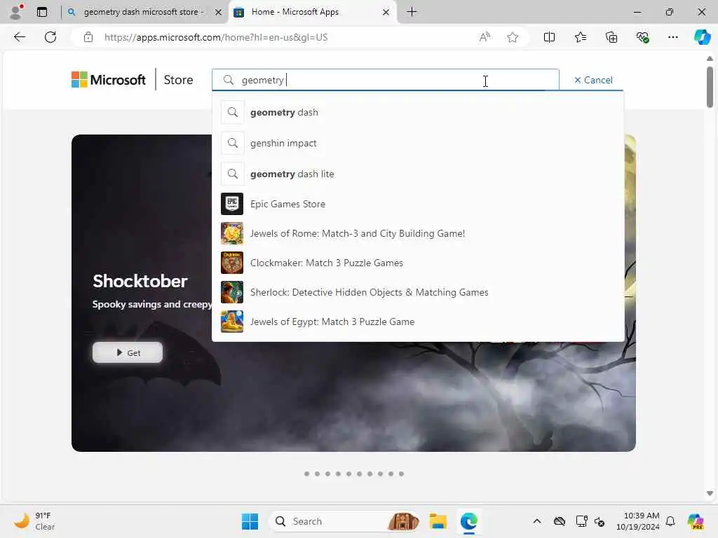View site information lock icon
This screenshot has width=718, height=538.
(88, 37)
